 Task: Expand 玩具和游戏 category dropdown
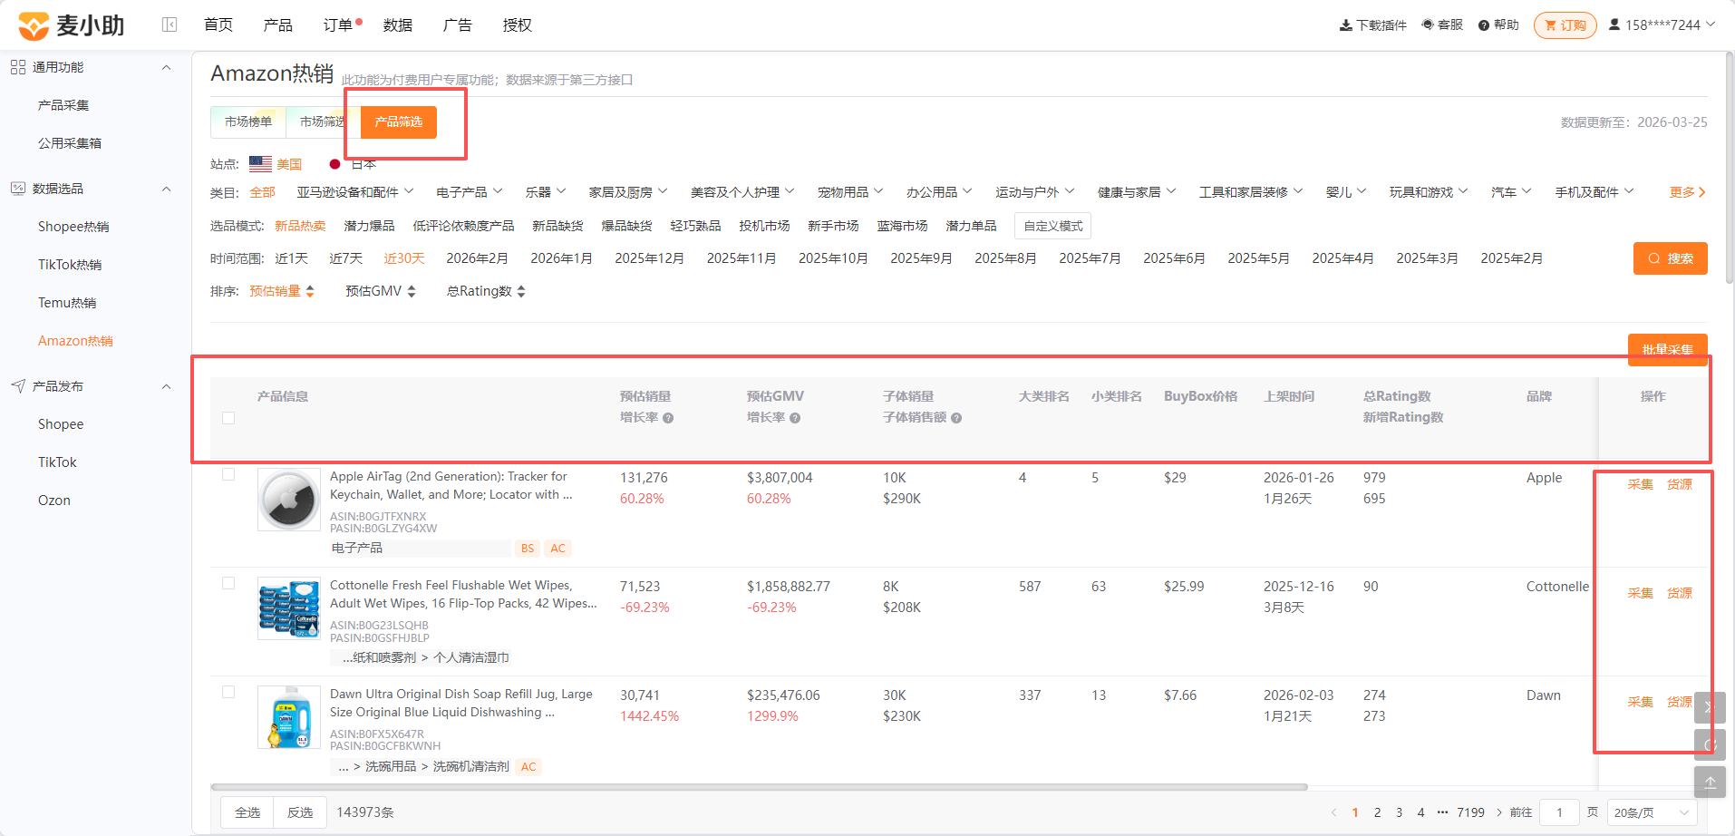1429,192
